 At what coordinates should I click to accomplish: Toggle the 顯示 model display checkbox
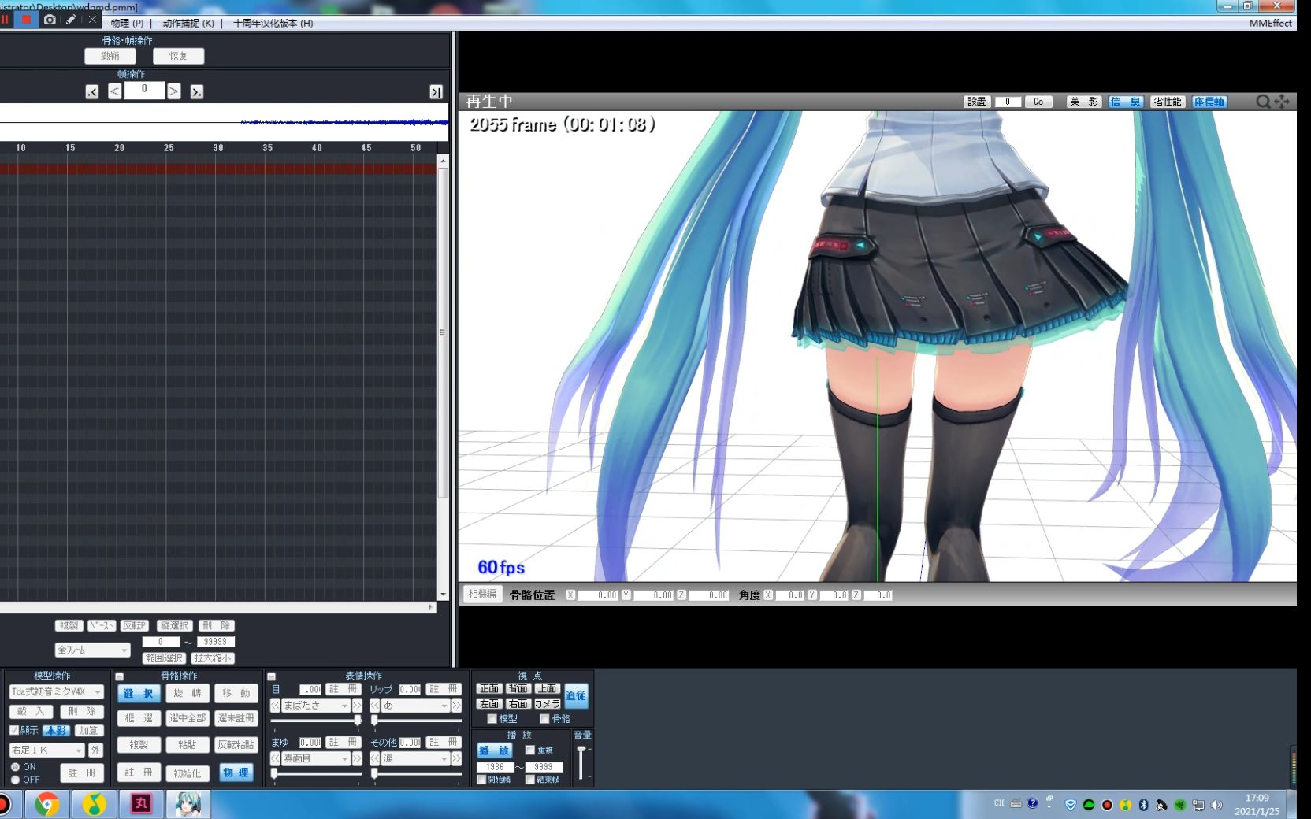14,731
